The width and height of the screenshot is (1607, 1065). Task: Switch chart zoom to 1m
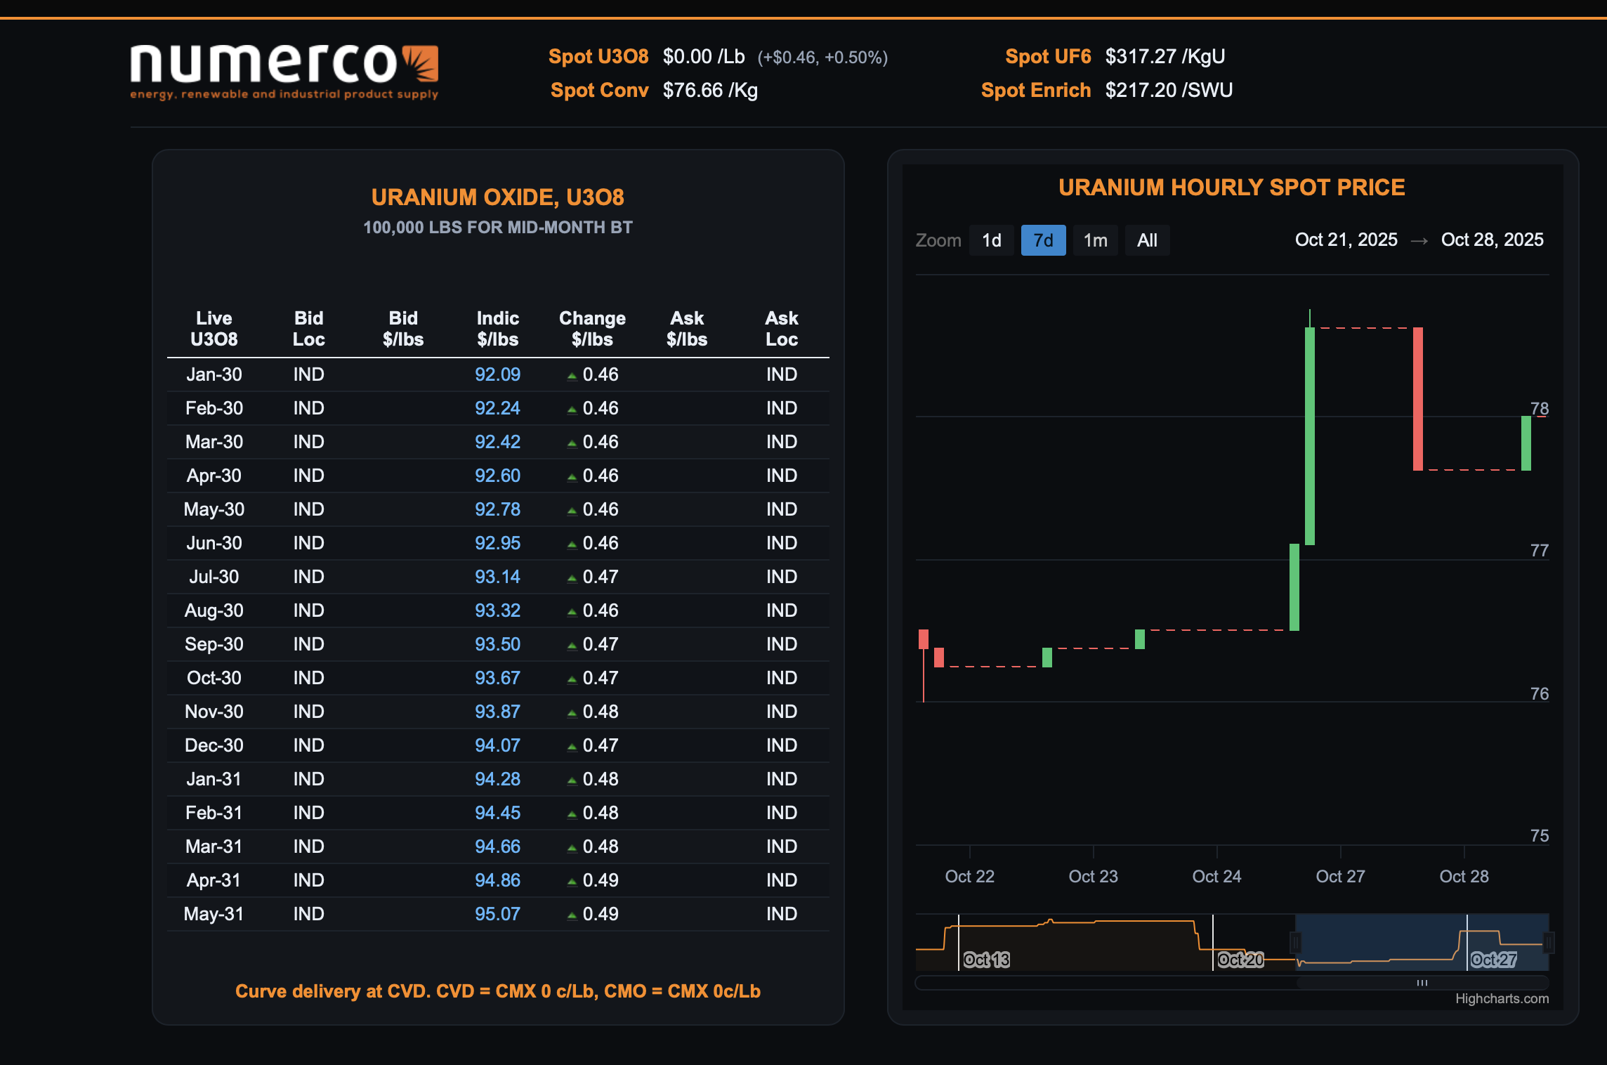1095,240
